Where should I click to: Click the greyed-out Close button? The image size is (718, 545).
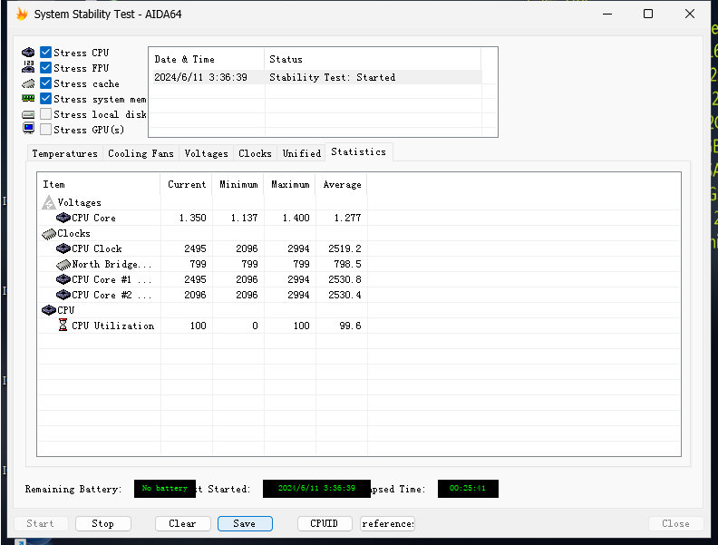click(676, 523)
